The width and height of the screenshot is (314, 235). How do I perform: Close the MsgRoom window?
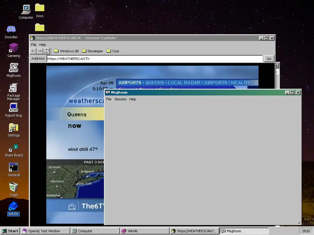tap(298, 92)
